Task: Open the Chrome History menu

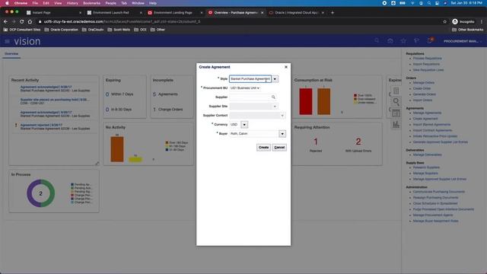Action: (72, 3)
